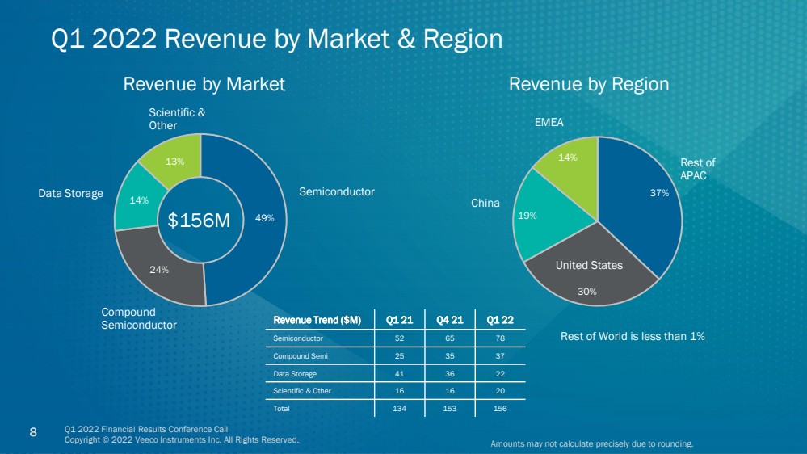Select 'Rest of World is less than 1%' note
This screenshot has width=807, height=454.
[x=633, y=336]
